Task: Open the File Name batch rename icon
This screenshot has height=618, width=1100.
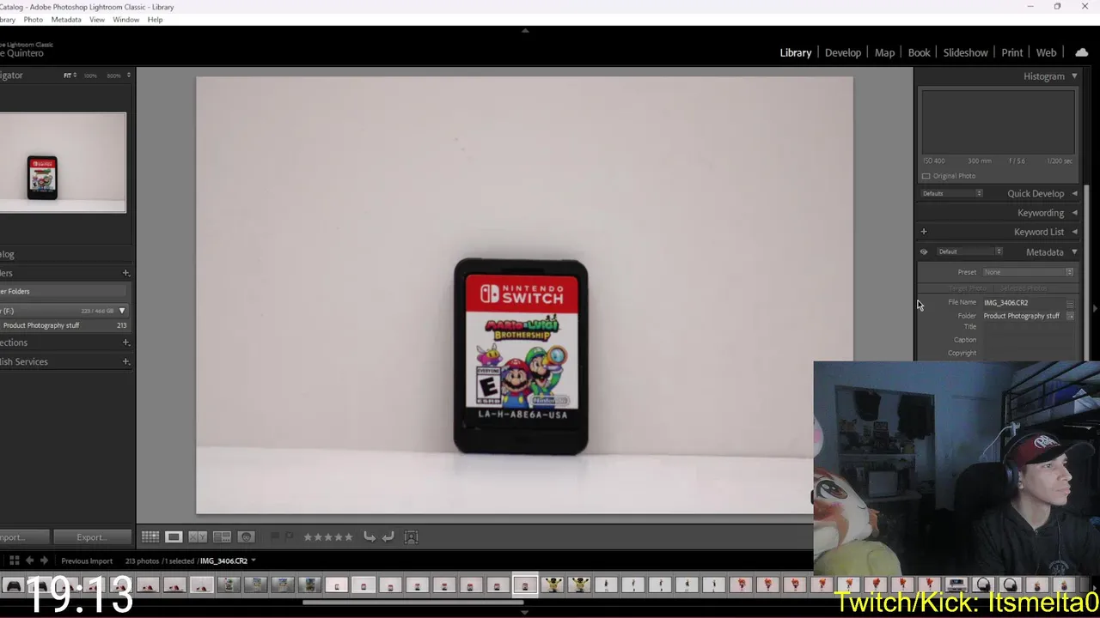Action: 1070,303
